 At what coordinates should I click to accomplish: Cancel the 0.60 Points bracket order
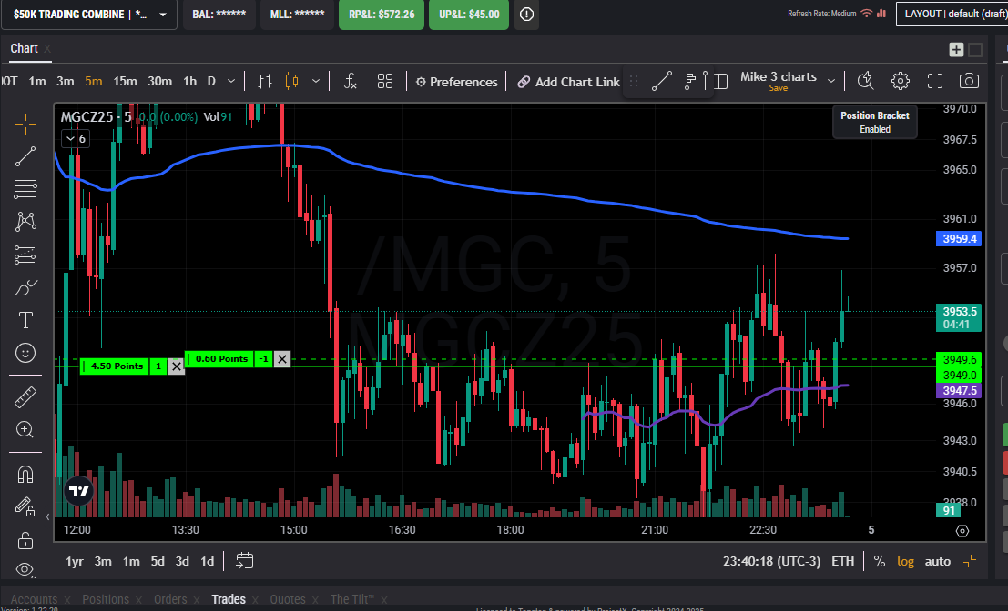(x=281, y=359)
